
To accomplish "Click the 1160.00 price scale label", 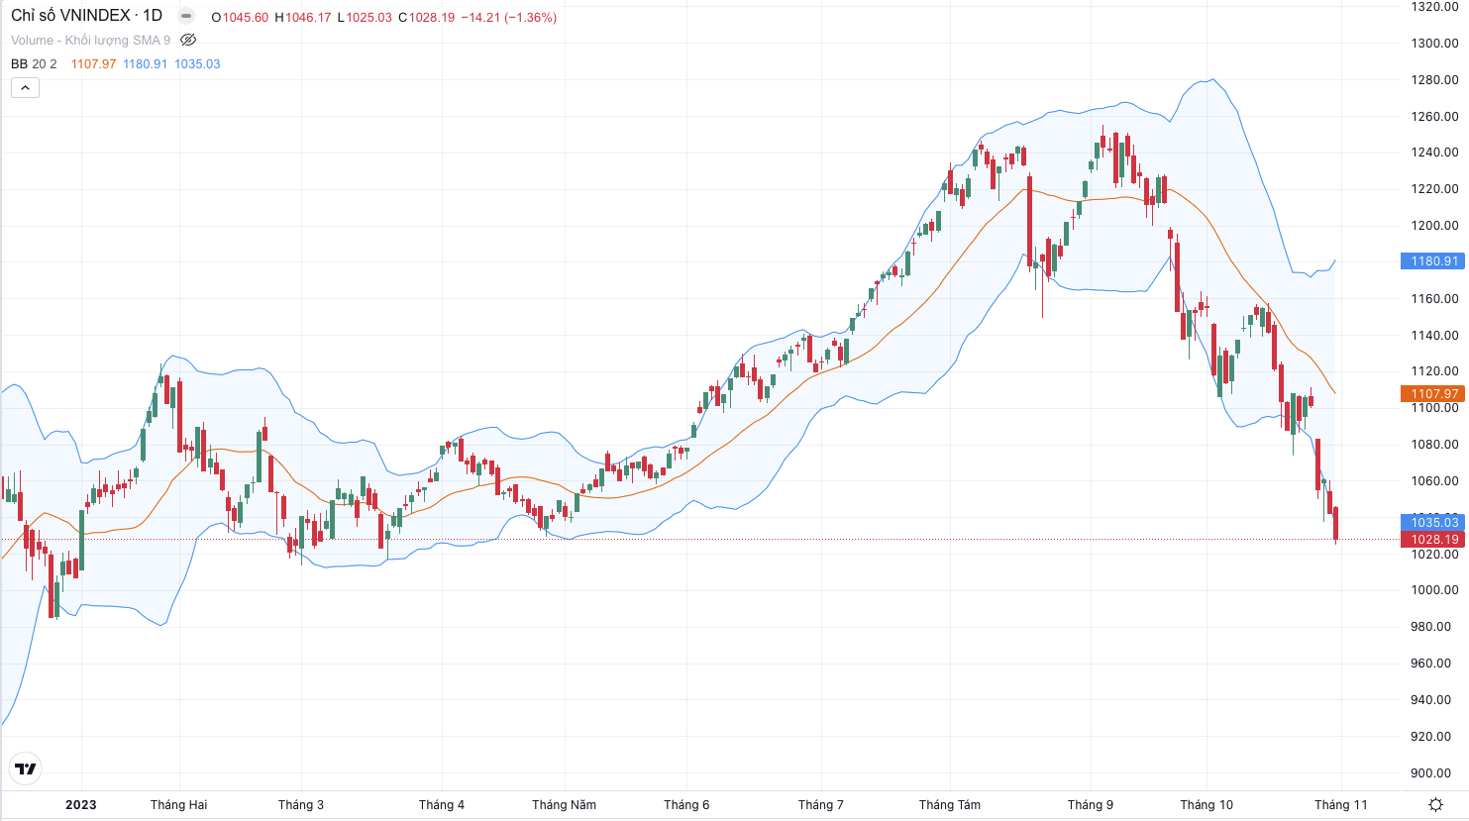I will click(x=1434, y=298).
